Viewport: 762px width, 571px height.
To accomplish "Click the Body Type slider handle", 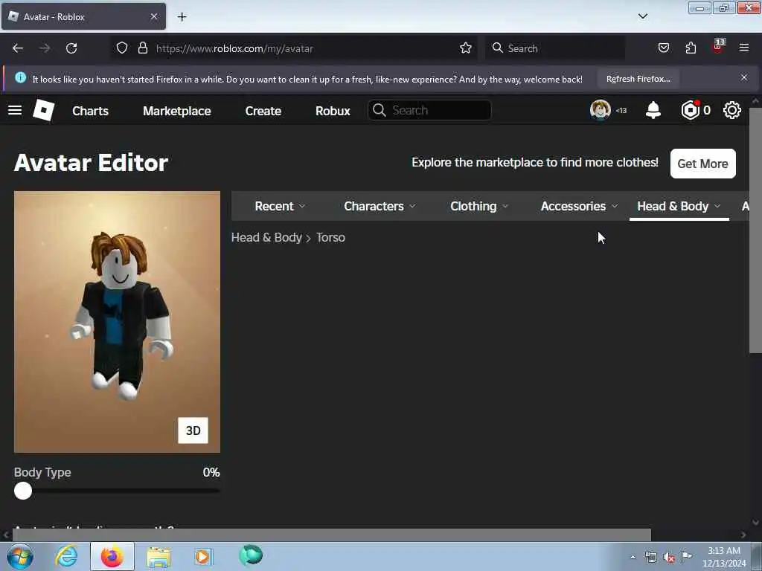I will point(23,491).
